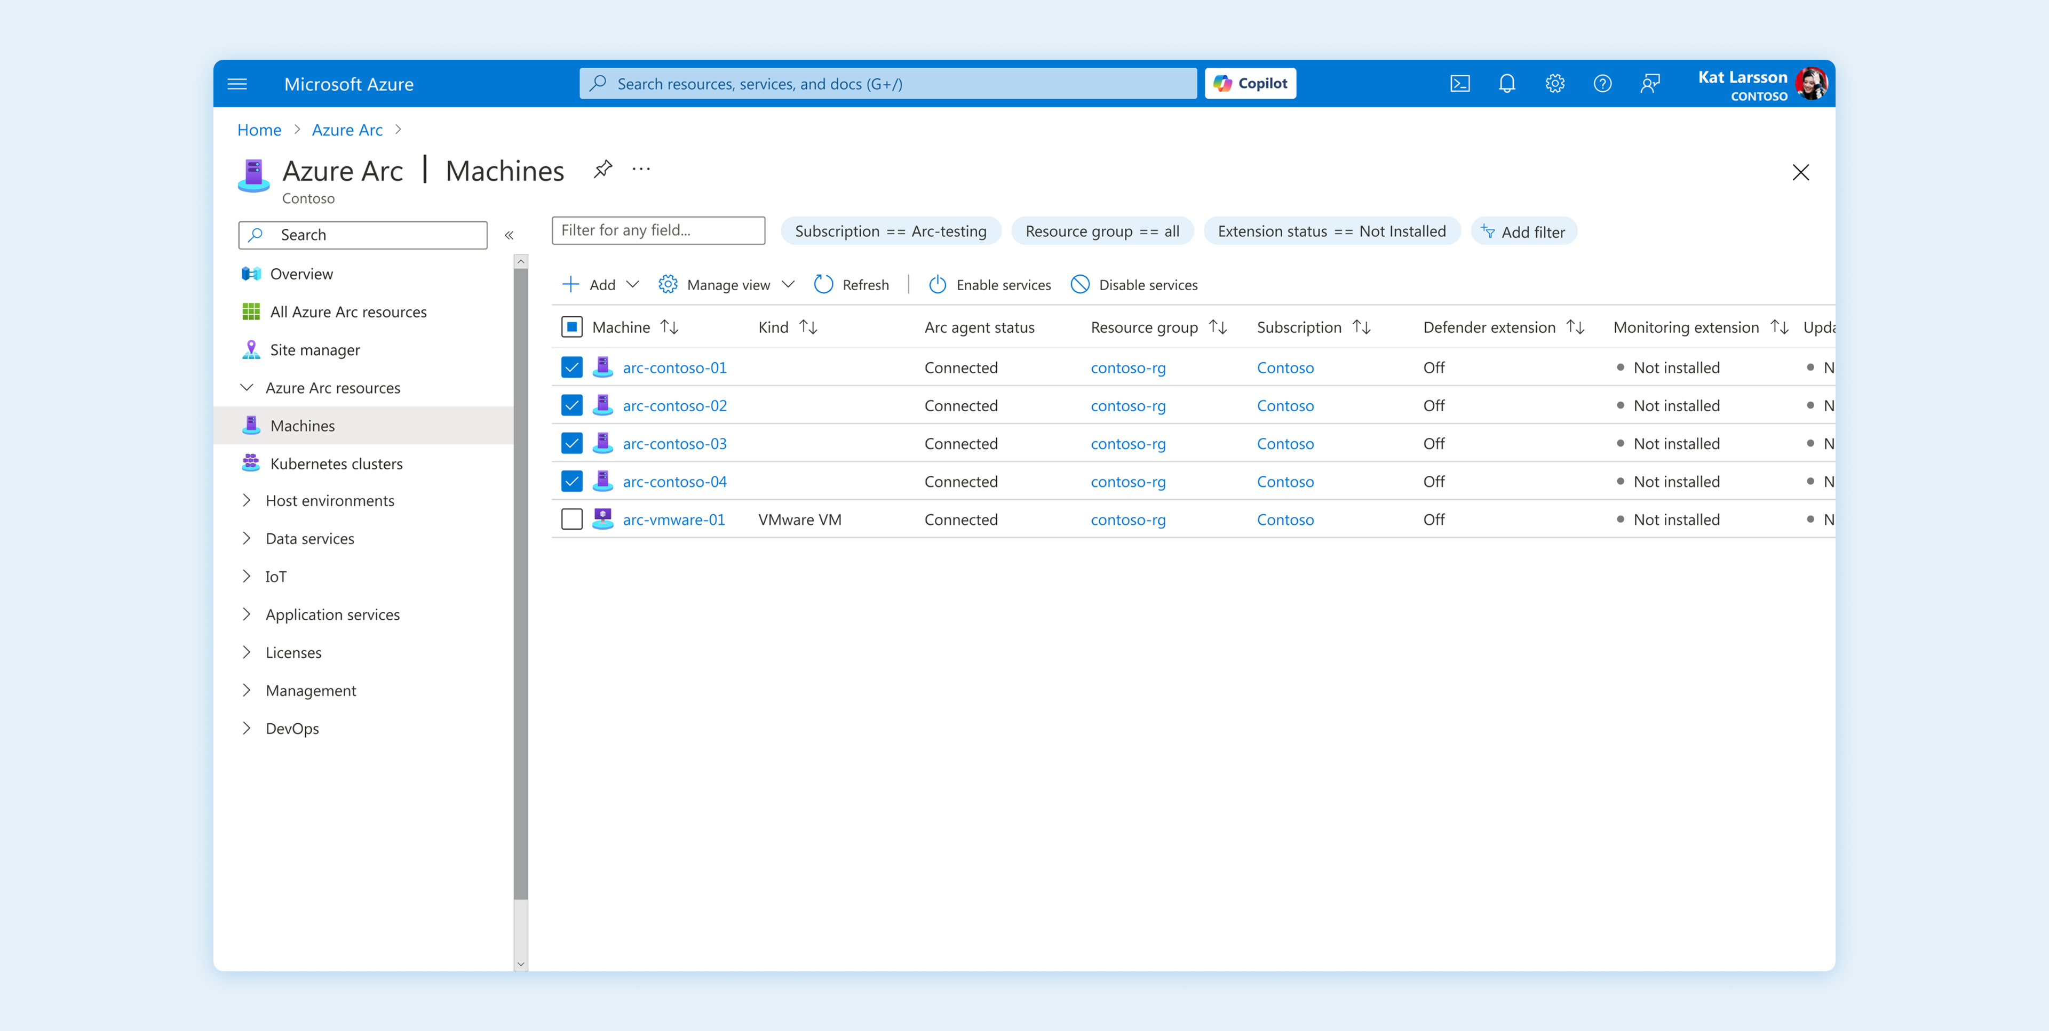This screenshot has height=1031, width=2049.
Task: Sort machines by Arc agent status
Action: (x=980, y=327)
